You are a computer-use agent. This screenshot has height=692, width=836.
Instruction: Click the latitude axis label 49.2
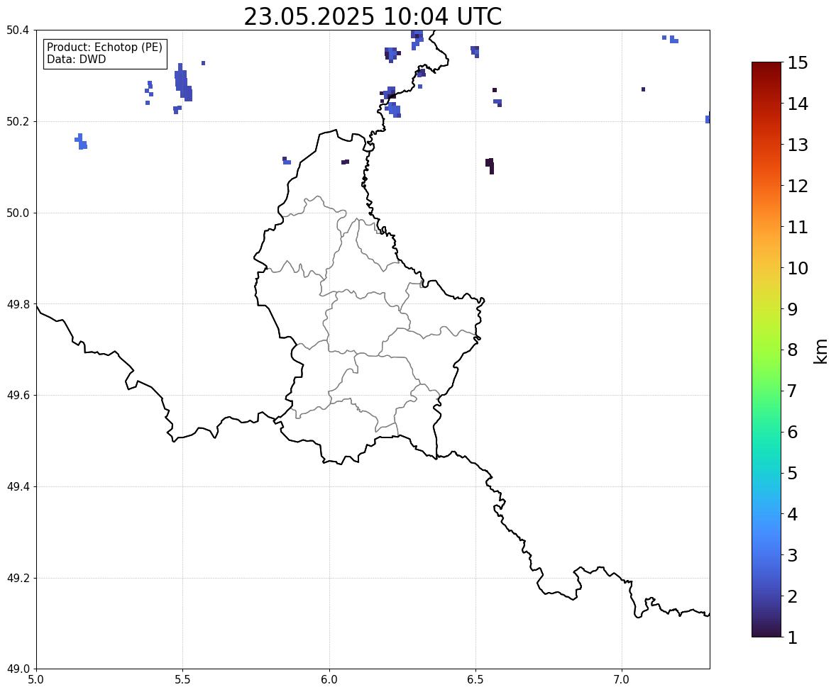tap(18, 578)
